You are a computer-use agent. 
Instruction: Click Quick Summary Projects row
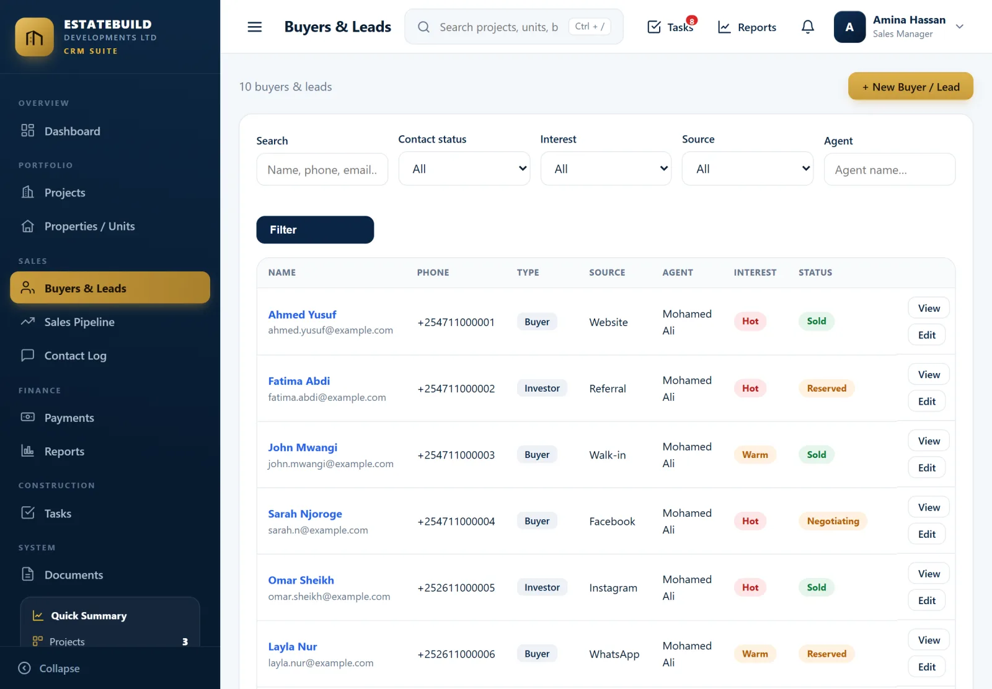pyautogui.click(x=110, y=641)
